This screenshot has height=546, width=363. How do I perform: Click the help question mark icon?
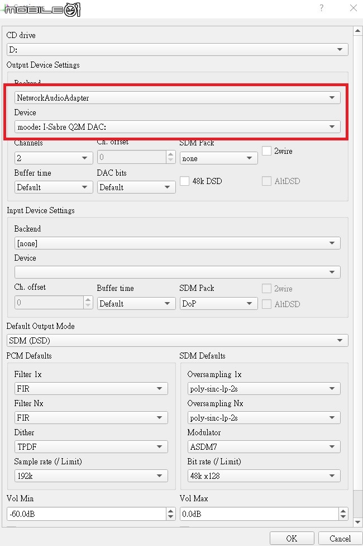[x=322, y=8]
